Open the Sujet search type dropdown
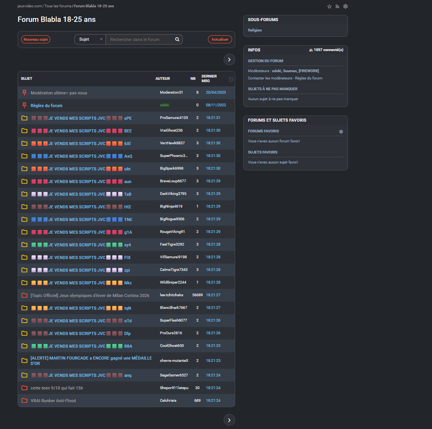The image size is (432, 429). point(90,40)
